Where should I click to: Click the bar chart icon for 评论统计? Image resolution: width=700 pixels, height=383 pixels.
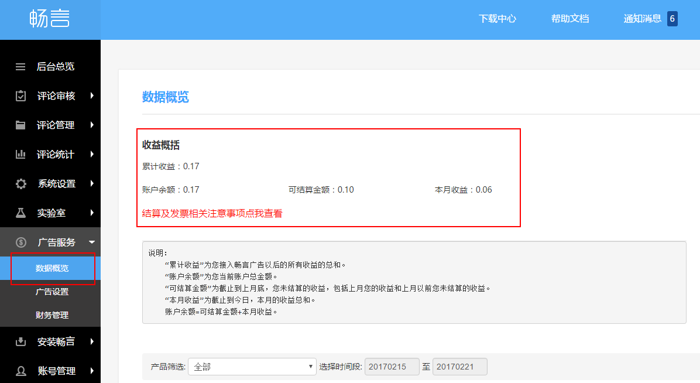(20, 155)
